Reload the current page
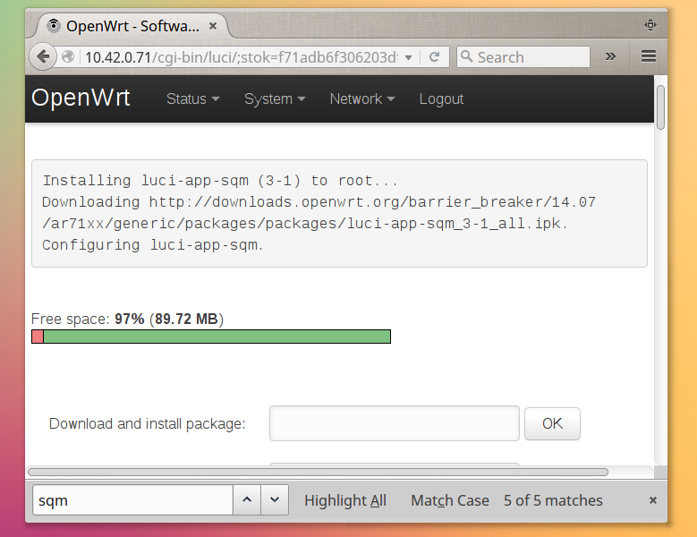 tap(434, 57)
